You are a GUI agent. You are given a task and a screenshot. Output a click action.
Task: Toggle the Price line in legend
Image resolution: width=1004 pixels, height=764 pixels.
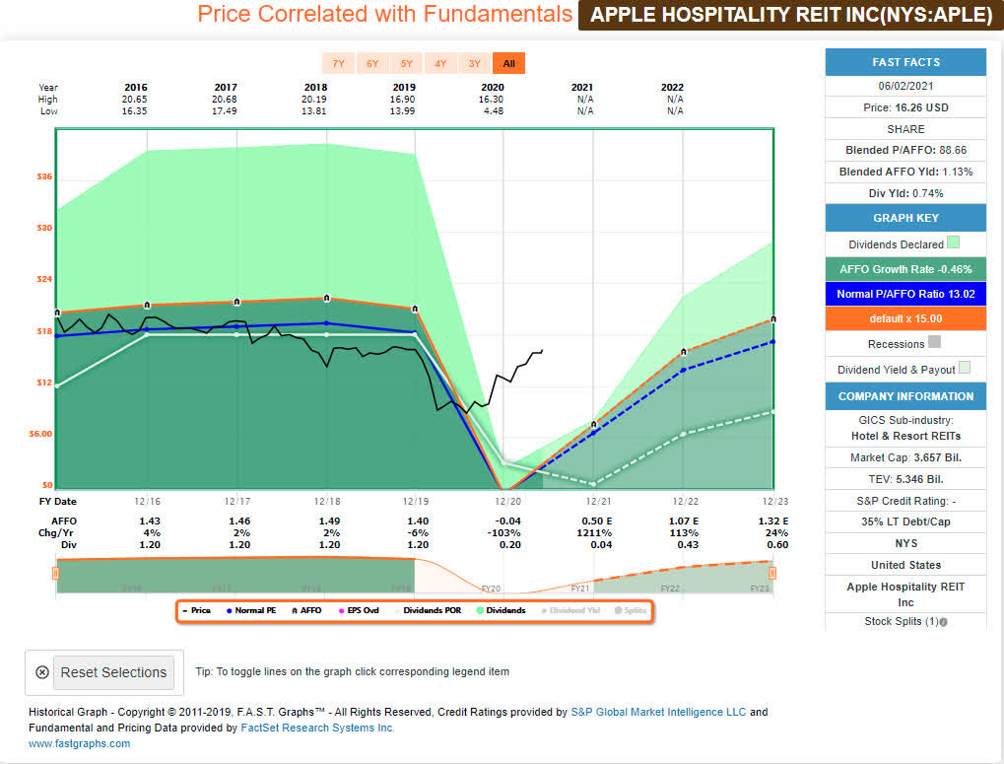tap(197, 610)
